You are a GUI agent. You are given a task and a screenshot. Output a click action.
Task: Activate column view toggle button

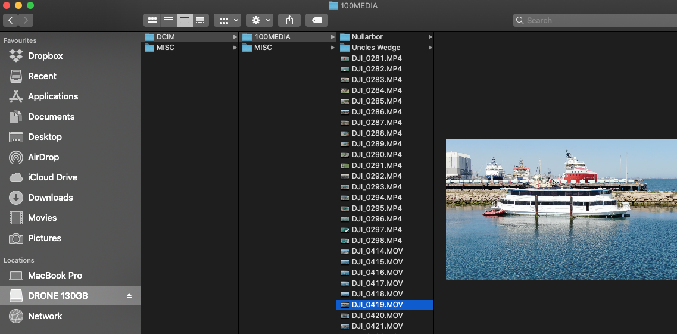tap(185, 20)
